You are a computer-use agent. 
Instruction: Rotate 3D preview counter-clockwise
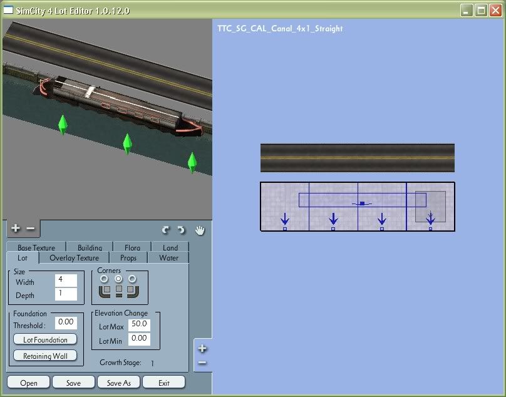point(165,230)
